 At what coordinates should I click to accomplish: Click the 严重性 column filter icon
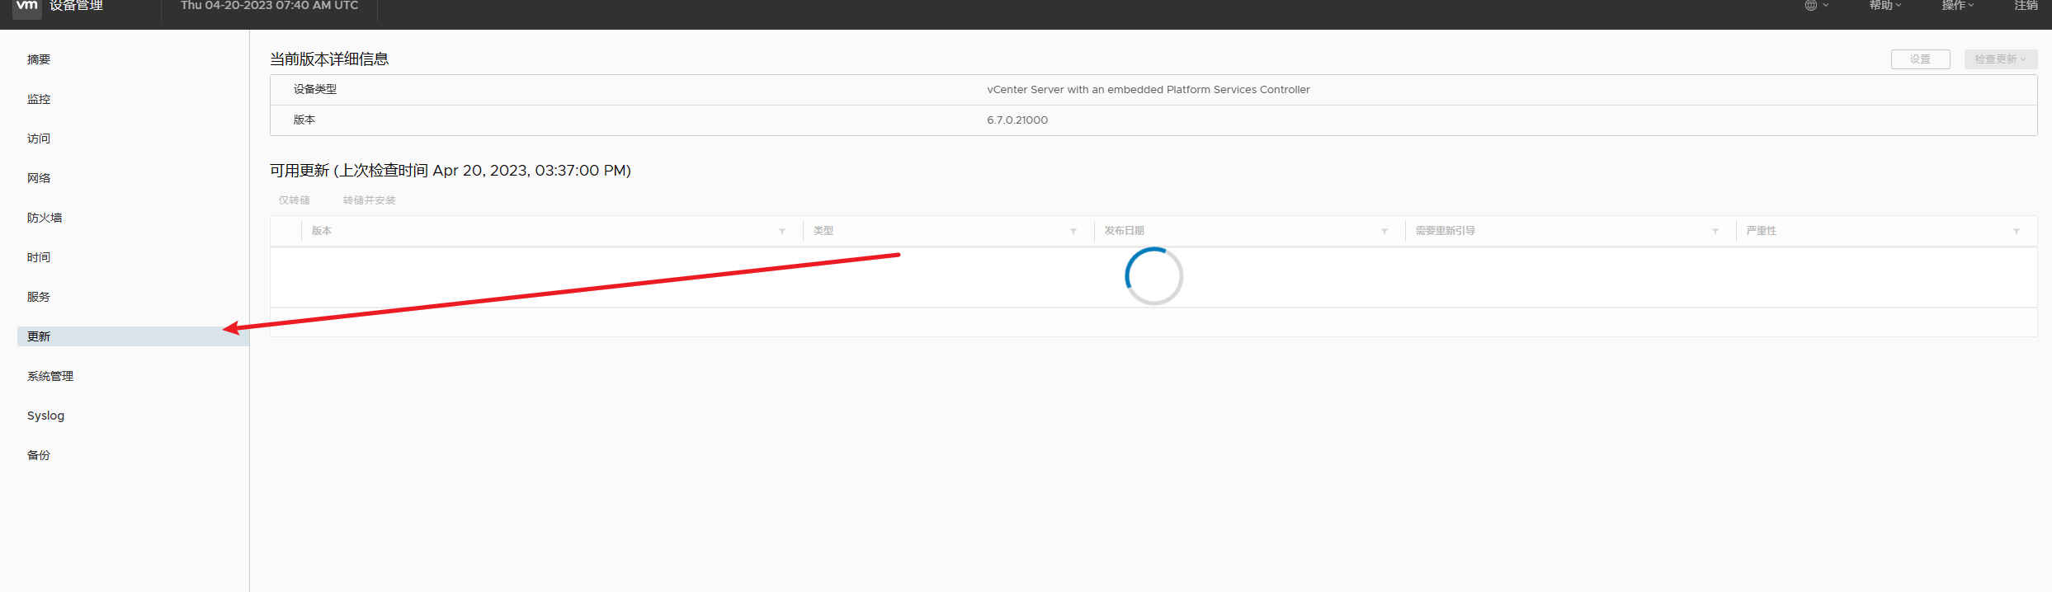(x=2016, y=232)
